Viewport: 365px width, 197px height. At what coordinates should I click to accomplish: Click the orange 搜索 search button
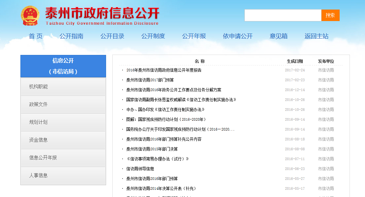(330, 15)
